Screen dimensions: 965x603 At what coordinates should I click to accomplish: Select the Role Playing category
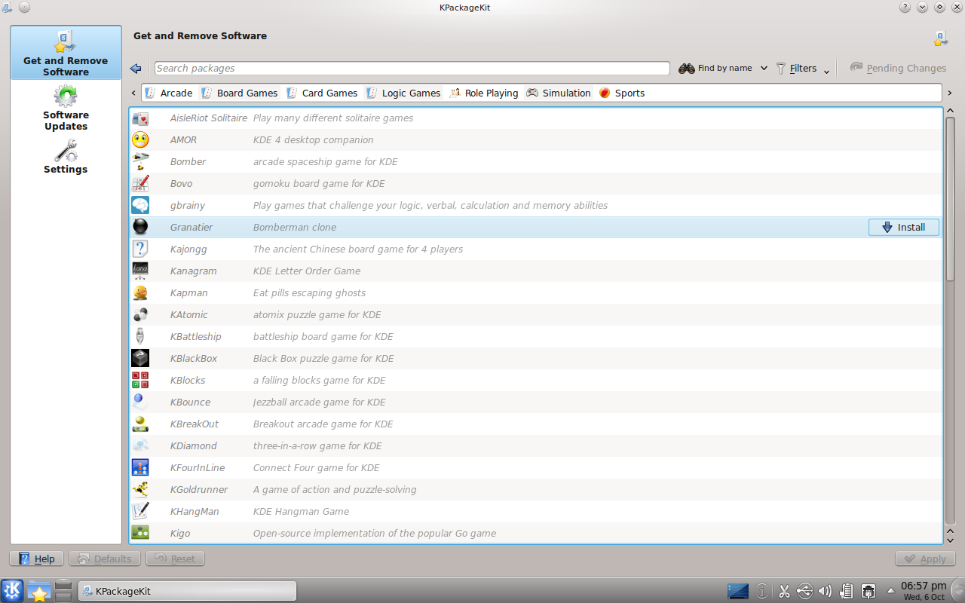tap(484, 93)
